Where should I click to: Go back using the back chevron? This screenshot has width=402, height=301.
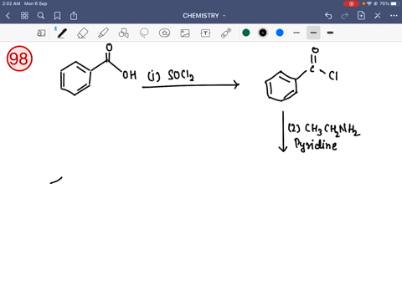pyautogui.click(x=8, y=16)
